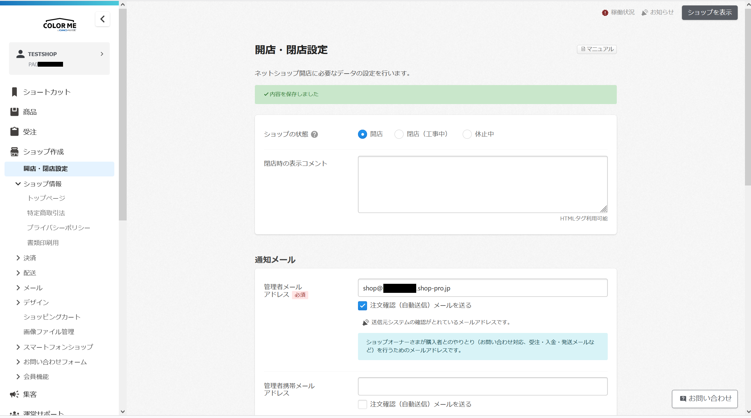Click the ショートカット bookmark icon

14,92
